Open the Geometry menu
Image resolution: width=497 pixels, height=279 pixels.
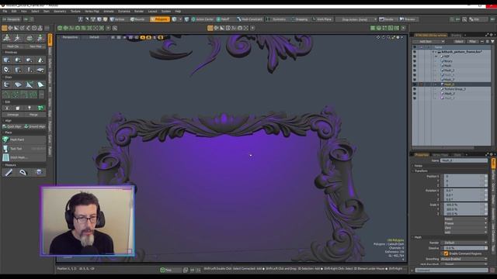[60, 12]
